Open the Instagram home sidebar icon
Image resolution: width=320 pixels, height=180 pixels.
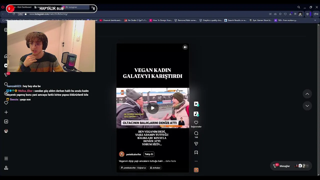[6, 56]
